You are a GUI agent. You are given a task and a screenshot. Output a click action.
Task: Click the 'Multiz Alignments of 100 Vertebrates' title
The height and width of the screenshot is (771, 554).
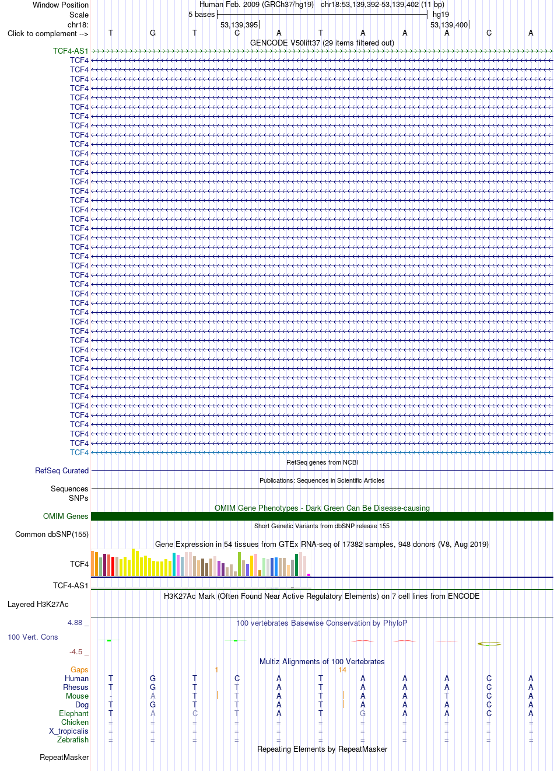[322, 661]
